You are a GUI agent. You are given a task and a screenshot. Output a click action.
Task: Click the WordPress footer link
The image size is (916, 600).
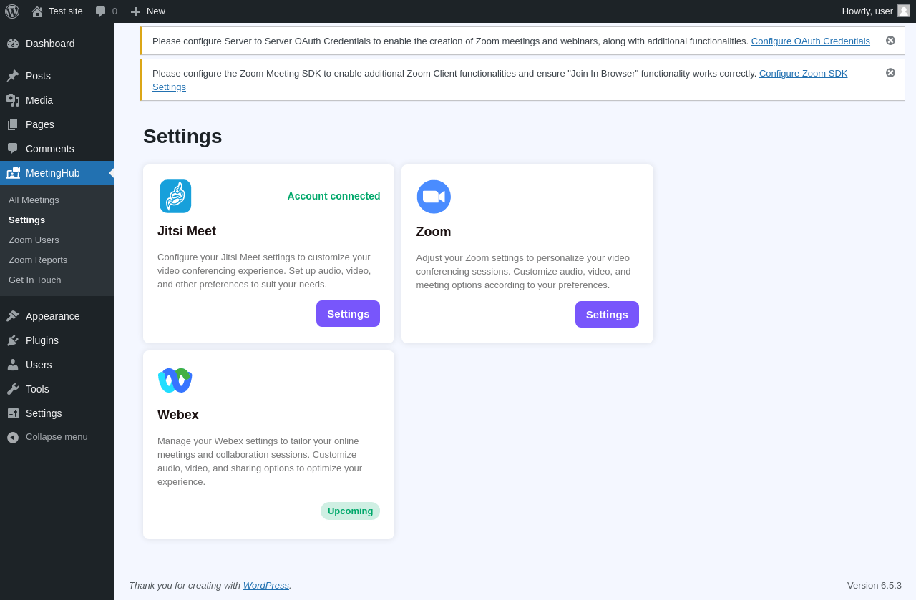click(x=265, y=586)
